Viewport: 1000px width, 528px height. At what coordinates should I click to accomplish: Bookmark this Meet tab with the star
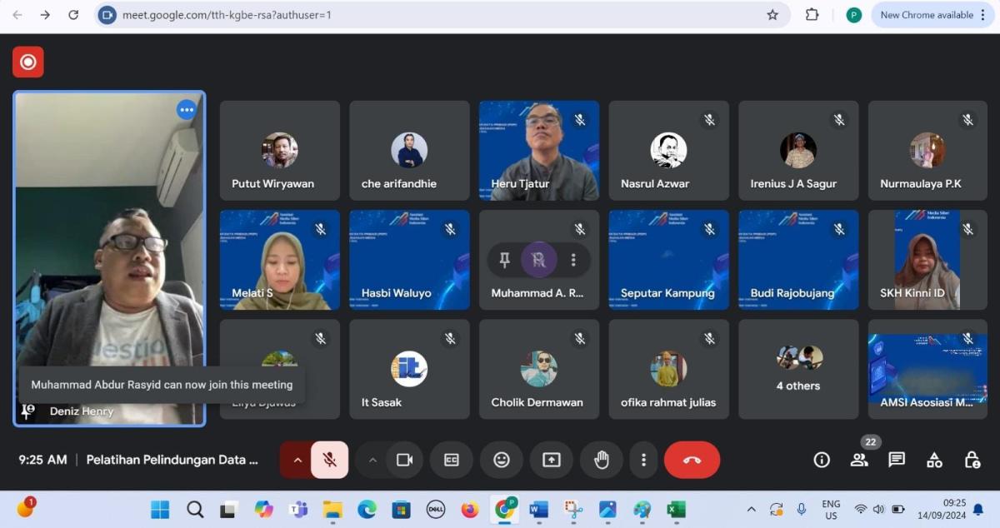pos(772,15)
